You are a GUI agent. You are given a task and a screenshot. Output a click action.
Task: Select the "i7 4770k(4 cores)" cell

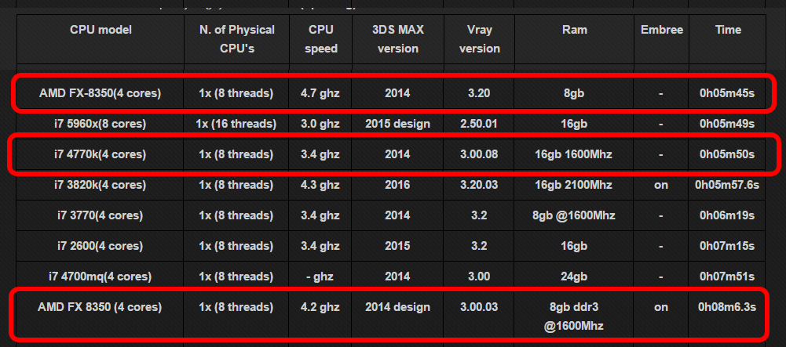pyautogui.click(x=101, y=154)
